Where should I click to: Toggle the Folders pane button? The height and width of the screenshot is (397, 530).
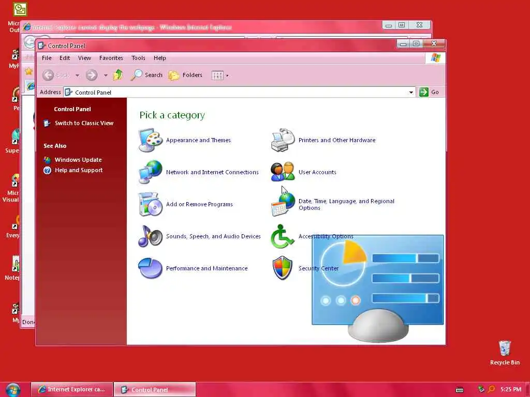point(186,75)
